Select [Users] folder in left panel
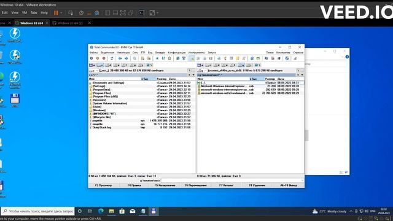 pyautogui.click(x=142, y=107)
